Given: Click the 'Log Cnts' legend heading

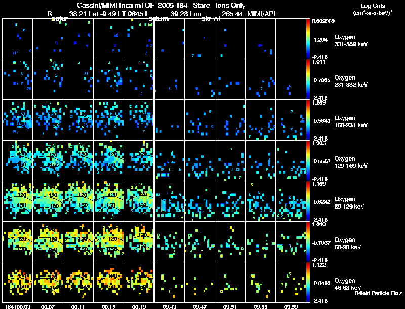Looking at the screenshot, I should click(373, 6).
